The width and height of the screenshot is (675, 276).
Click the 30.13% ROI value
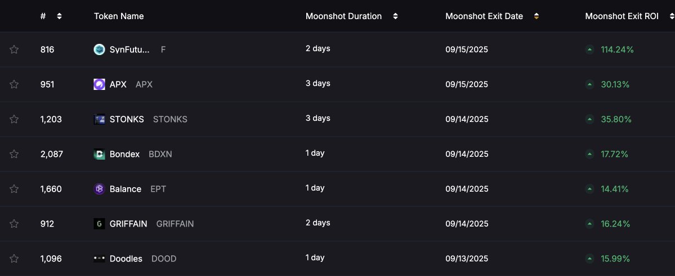615,84
